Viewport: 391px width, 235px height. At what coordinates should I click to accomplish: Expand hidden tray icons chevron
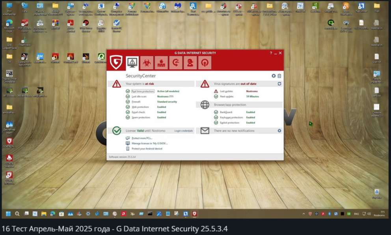click(303, 214)
